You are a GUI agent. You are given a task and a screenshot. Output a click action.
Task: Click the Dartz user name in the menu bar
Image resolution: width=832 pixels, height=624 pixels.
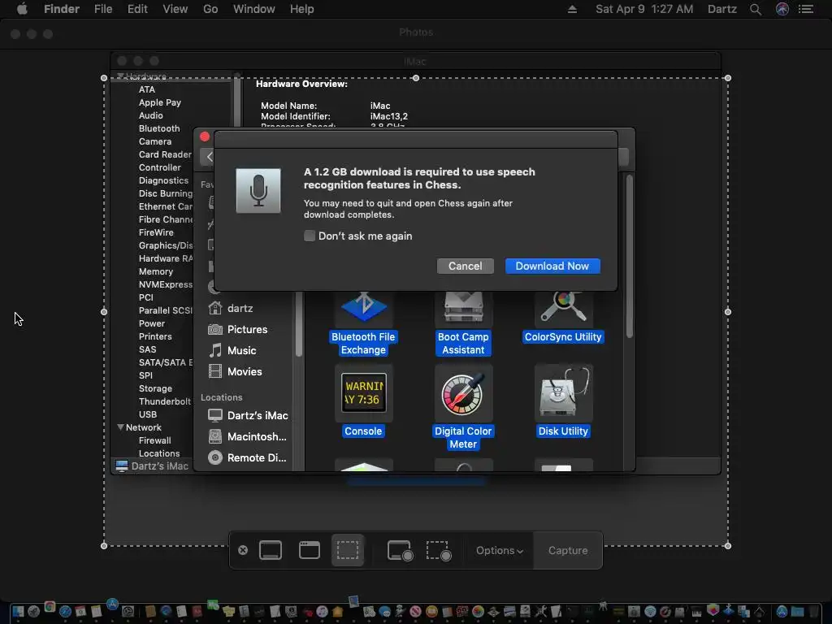(x=722, y=9)
